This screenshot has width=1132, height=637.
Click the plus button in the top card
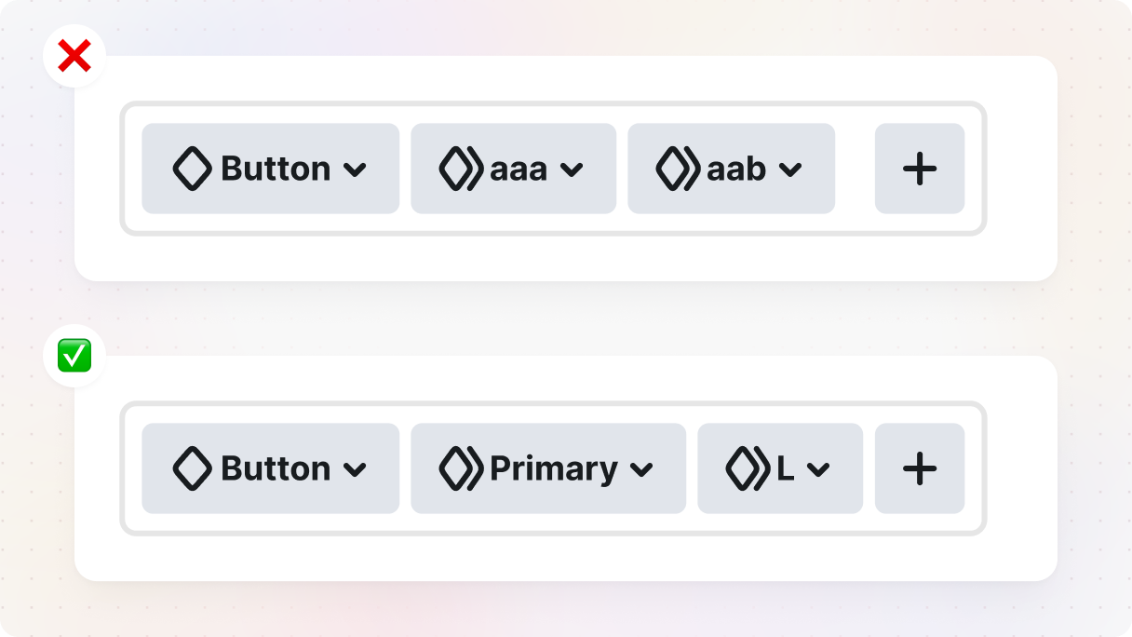tap(919, 169)
